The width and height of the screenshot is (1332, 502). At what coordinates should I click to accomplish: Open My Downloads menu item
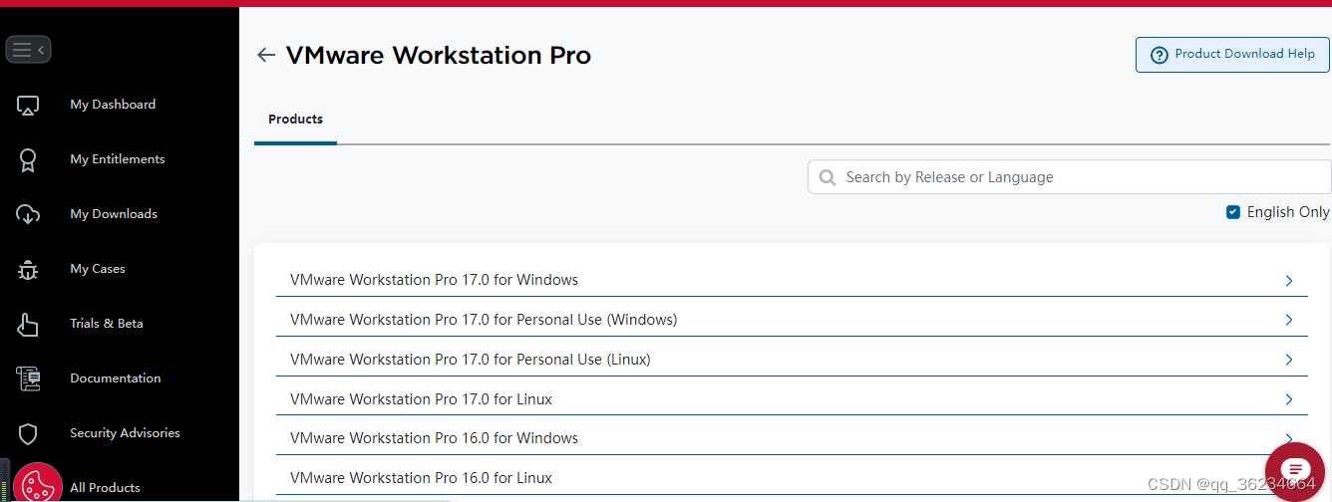114,214
